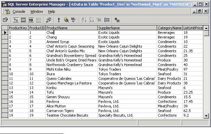Click 'Uncle Bob's Organic Dried Pears' cell
This screenshot has width=211, height=134.
(x=71, y=60)
